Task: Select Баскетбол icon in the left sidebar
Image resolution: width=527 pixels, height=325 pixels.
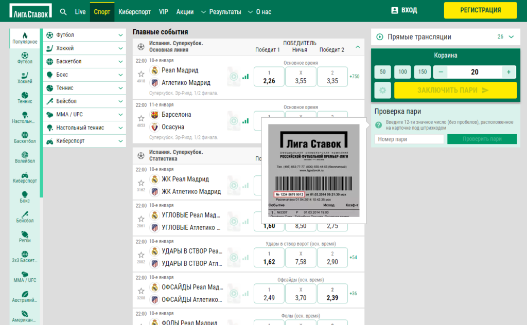Action: (25, 137)
